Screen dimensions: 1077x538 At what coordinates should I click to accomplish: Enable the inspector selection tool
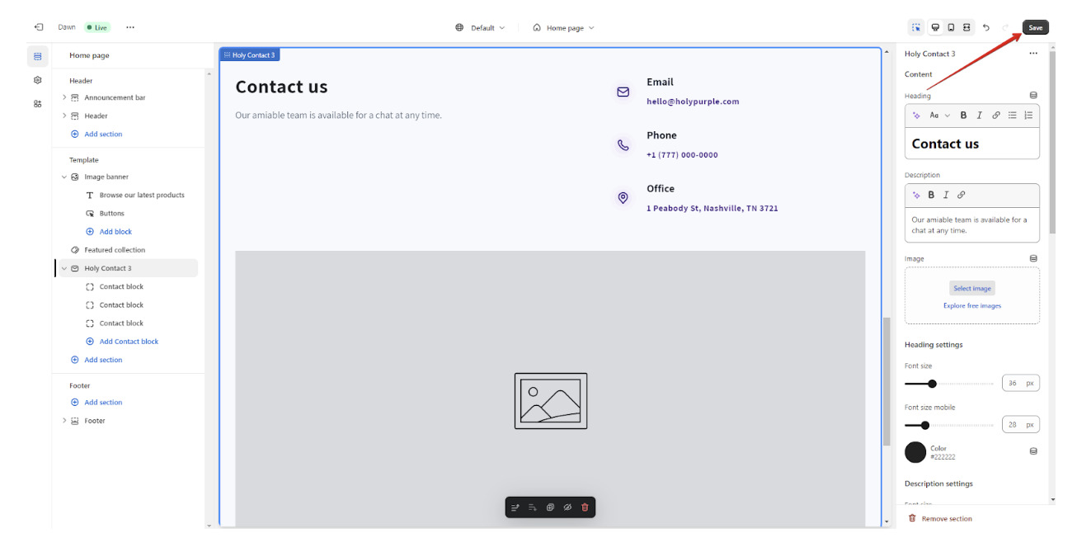click(x=916, y=27)
